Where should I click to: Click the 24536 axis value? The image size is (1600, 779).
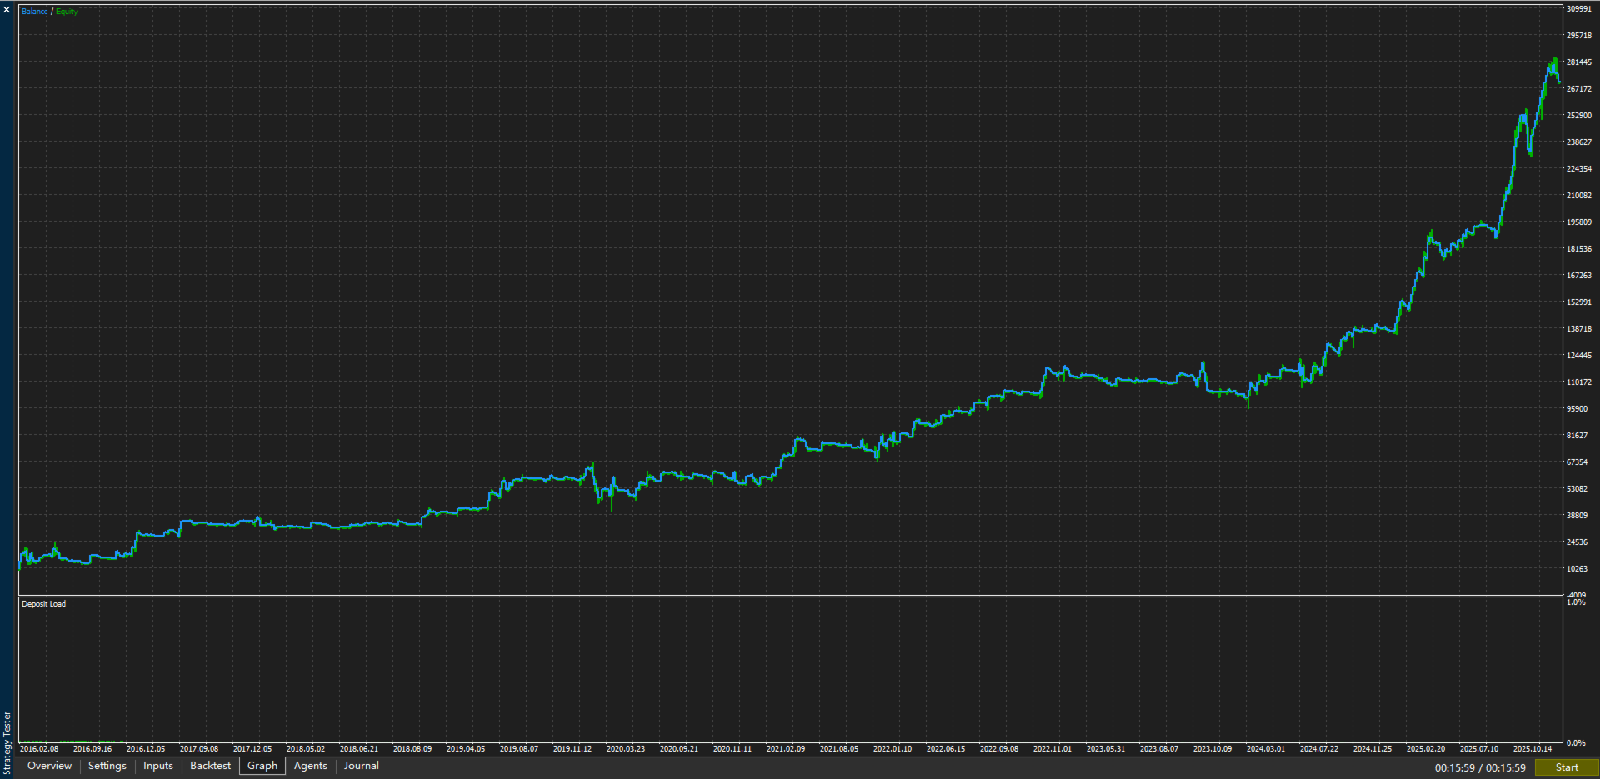point(1577,542)
